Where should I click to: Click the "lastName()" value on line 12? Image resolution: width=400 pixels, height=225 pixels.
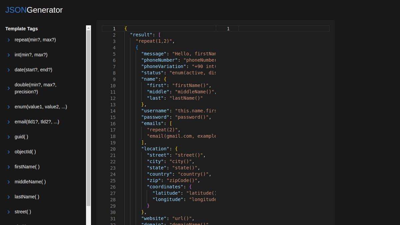click(x=186, y=98)
